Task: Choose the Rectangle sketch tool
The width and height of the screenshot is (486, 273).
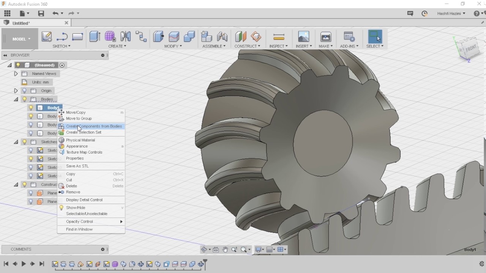Action: click(77, 36)
